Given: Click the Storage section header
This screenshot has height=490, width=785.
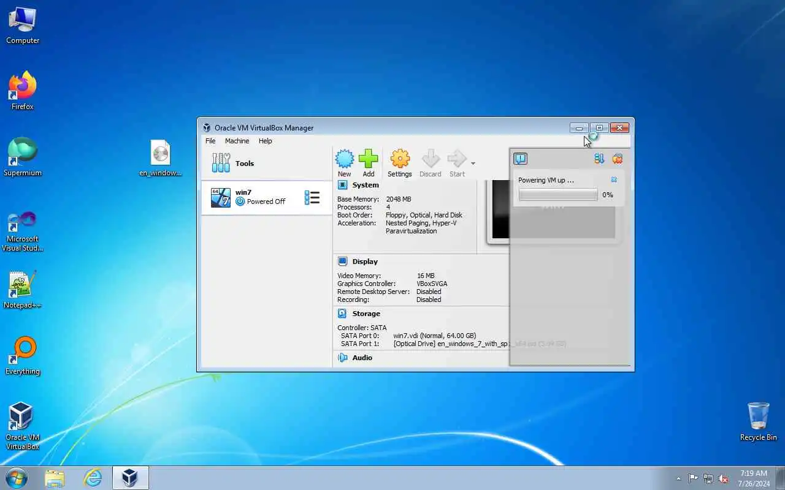Looking at the screenshot, I should (x=366, y=314).
